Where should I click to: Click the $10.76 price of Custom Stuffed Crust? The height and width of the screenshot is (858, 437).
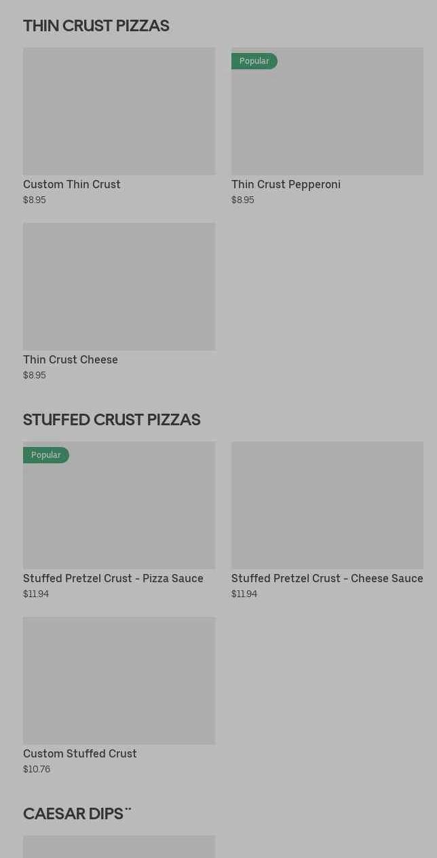tap(37, 769)
